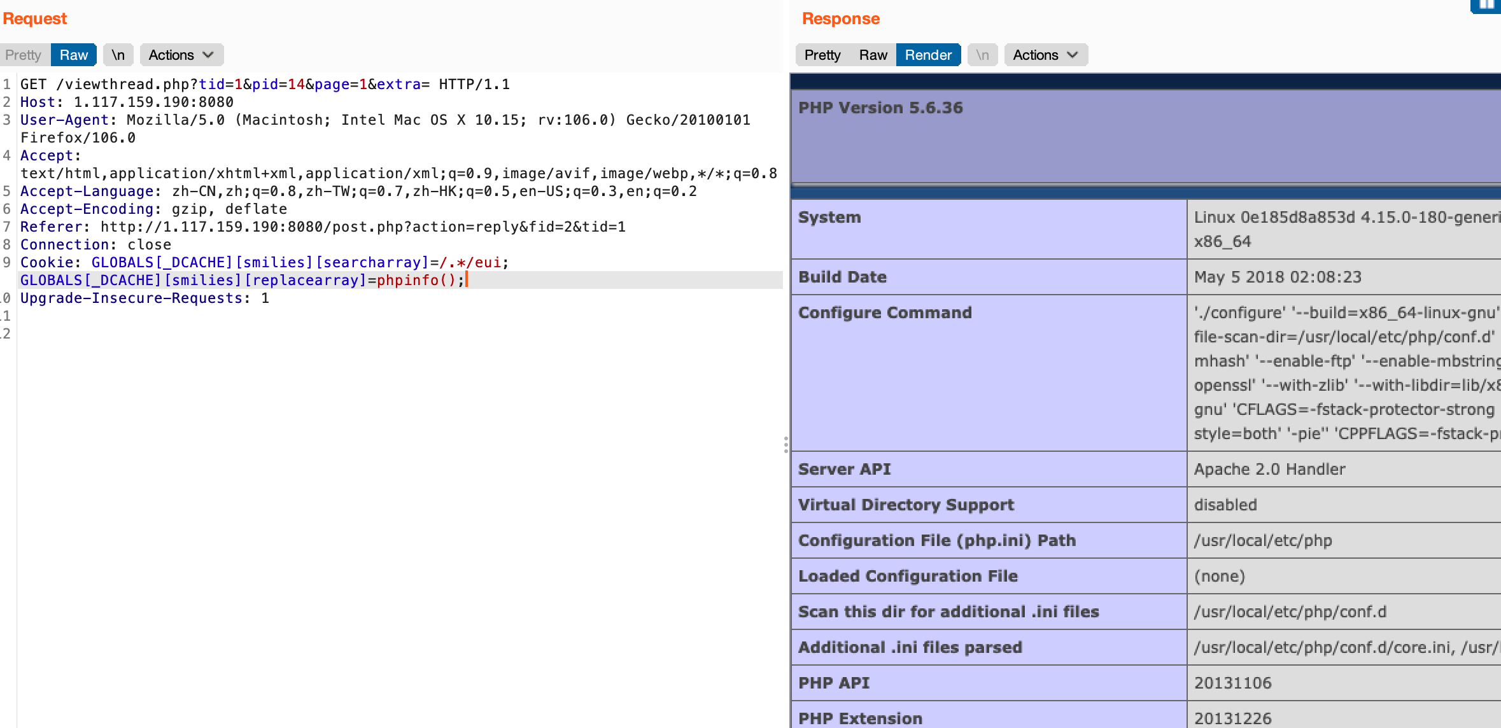Select the Render tab in Response panel
The height and width of the screenshot is (728, 1501).
click(928, 55)
